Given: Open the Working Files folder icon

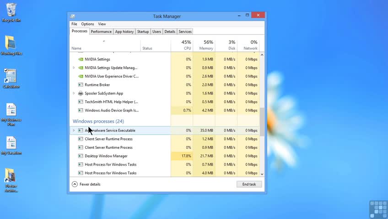Looking at the screenshot, I should pyautogui.click(x=11, y=45).
